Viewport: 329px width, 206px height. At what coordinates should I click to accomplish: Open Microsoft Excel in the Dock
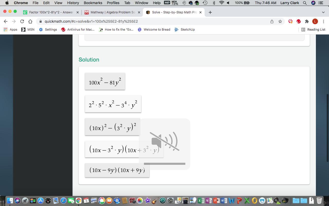coord(201,200)
